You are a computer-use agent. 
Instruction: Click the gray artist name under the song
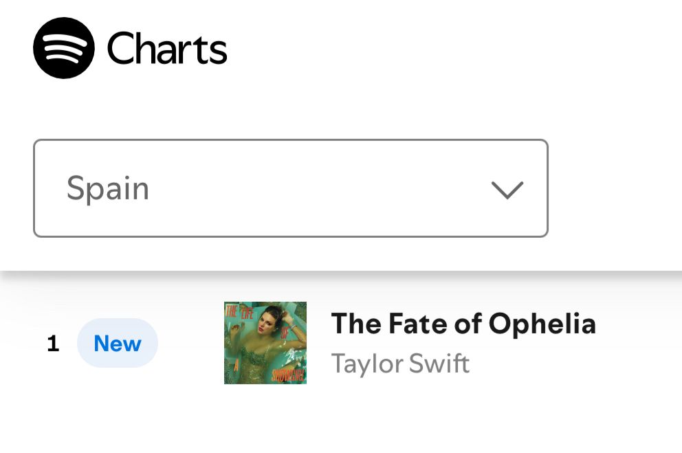click(400, 363)
